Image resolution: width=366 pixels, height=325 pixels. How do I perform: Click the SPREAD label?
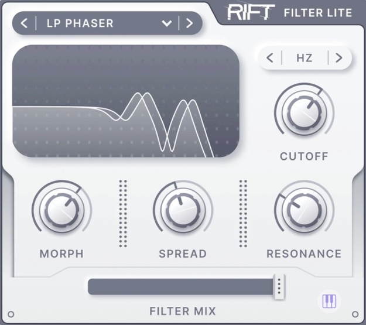coord(183,254)
